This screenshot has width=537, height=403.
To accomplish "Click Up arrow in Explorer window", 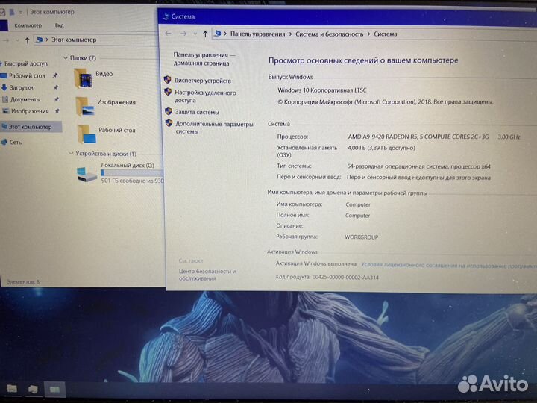I will pos(27,40).
